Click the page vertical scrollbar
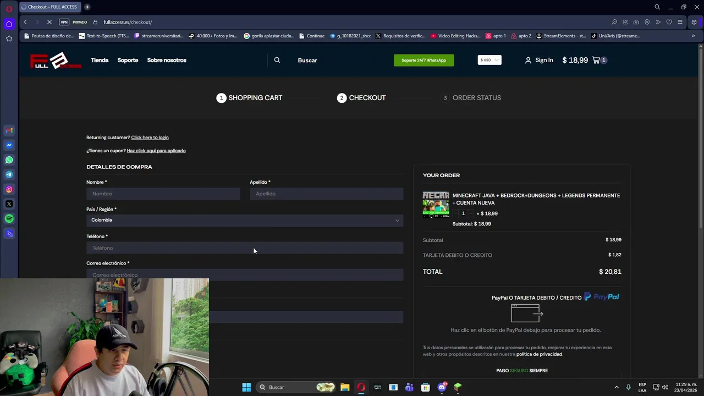 pyautogui.click(x=701, y=137)
